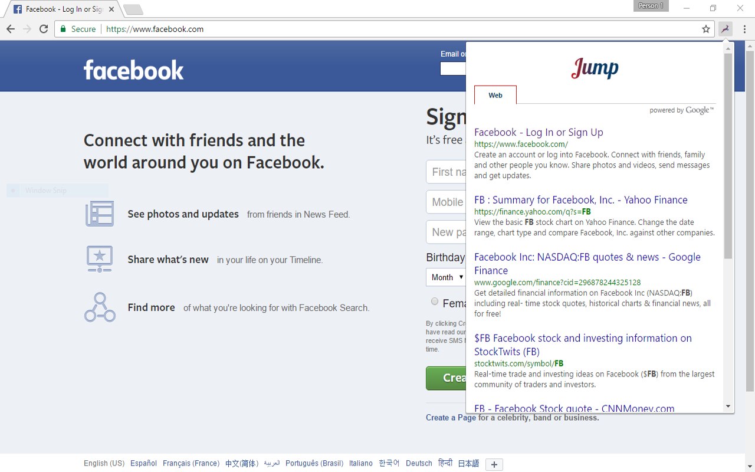Image resolution: width=755 pixels, height=472 pixels.
Task: Click the StockTwits Facebook stock result link
Action: coord(583,345)
